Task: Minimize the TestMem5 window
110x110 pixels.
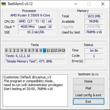Action: (x=76, y=4)
